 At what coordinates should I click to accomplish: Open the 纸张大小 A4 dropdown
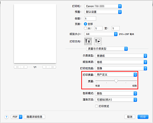click(x=101, y=34)
